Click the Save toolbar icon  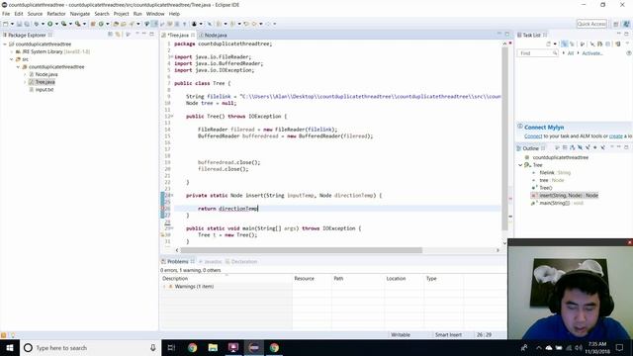(x=19, y=24)
